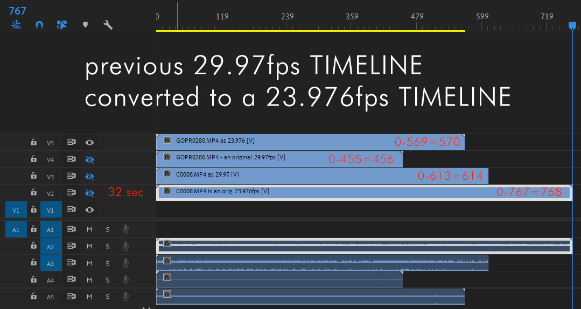This screenshot has height=309, width=581.
Task: Click the blue playhead marker on ruler
Action: (x=572, y=25)
